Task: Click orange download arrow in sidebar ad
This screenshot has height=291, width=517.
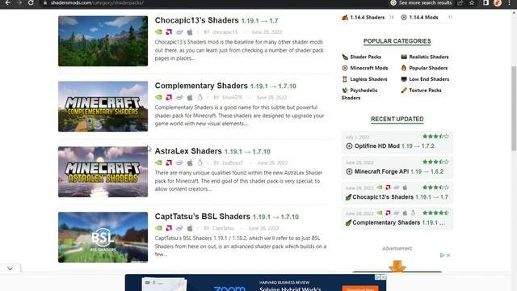Action: coord(397,266)
